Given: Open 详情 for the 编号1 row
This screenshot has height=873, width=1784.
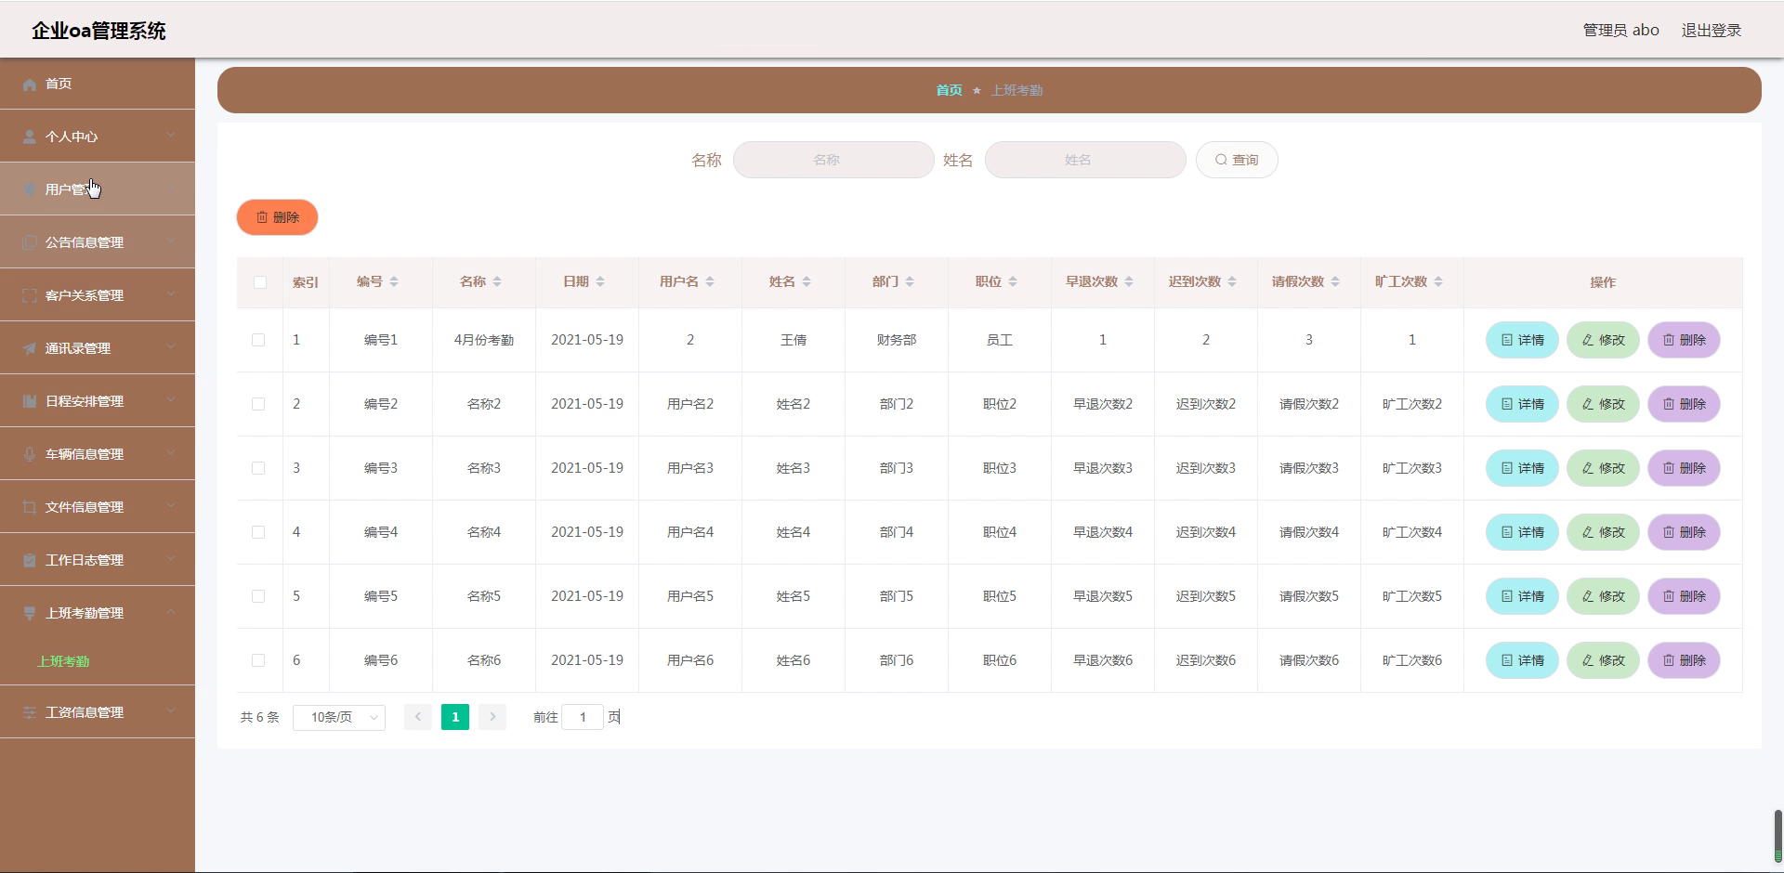Looking at the screenshot, I should pos(1522,340).
